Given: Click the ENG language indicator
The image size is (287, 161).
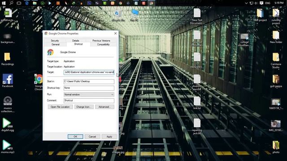Looking at the screenshot, I should pos(268,3).
